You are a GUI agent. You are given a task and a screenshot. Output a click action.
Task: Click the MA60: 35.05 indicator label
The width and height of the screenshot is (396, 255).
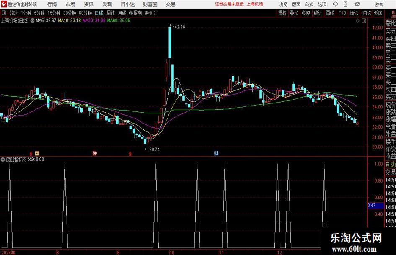[119, 21]
